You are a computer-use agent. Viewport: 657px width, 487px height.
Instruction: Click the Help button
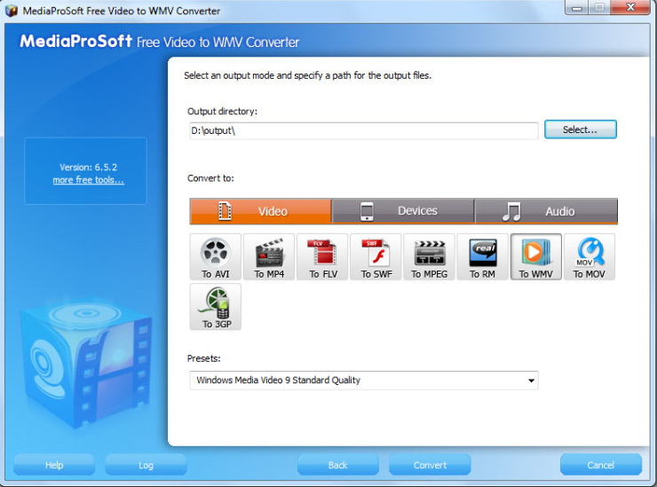click(x=54, y=465)
